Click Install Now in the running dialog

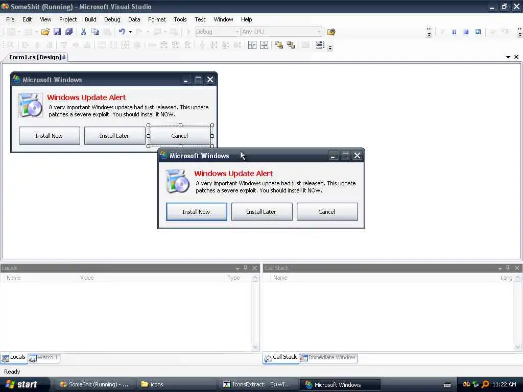pos(196,212)
